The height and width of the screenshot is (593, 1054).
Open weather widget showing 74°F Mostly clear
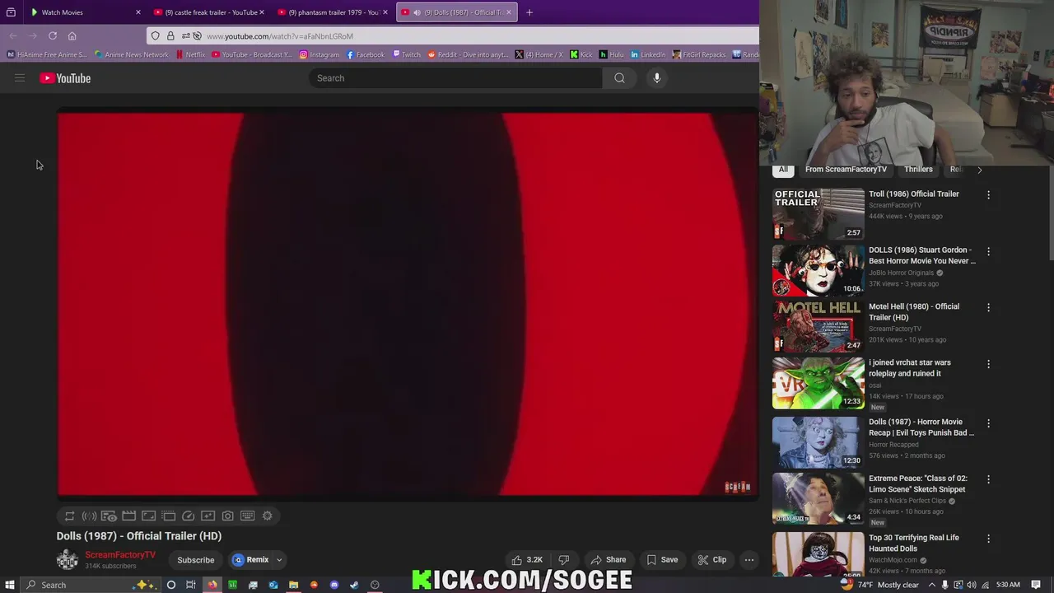[x=879, y=585]
